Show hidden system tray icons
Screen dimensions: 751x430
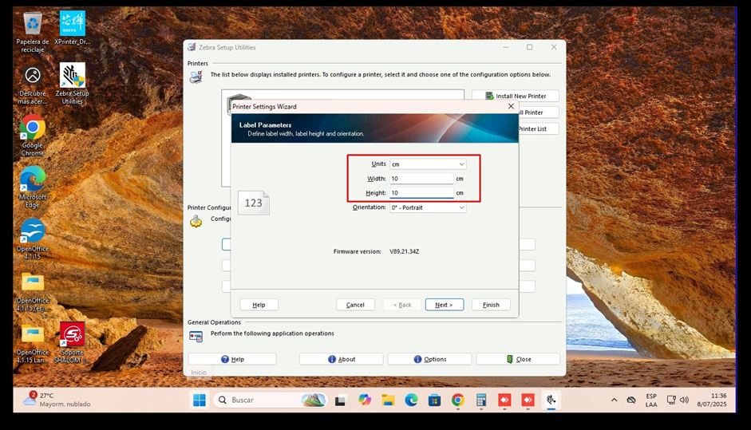click(614, 400)
